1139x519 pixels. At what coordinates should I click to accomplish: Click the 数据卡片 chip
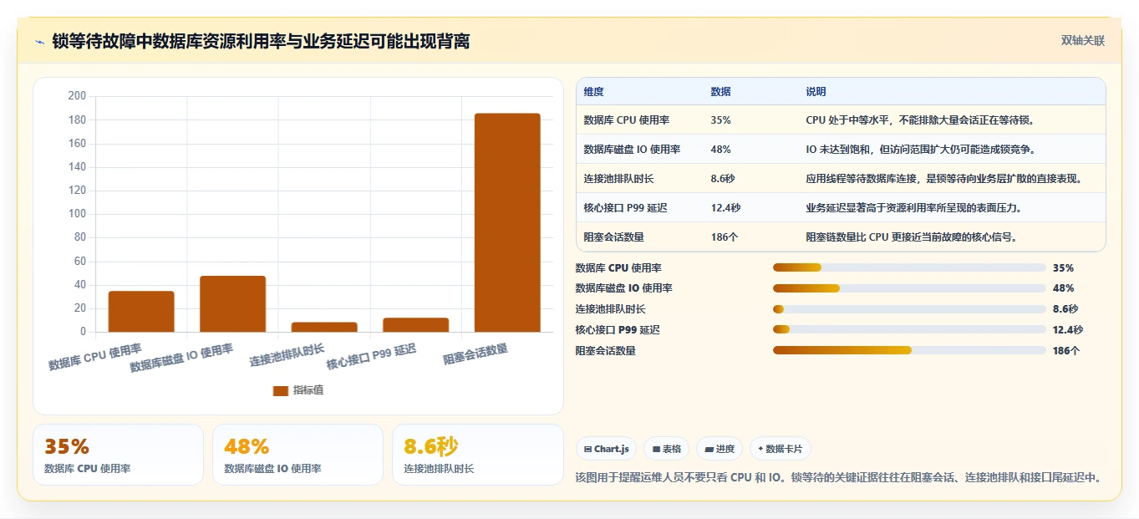(780, 449)
